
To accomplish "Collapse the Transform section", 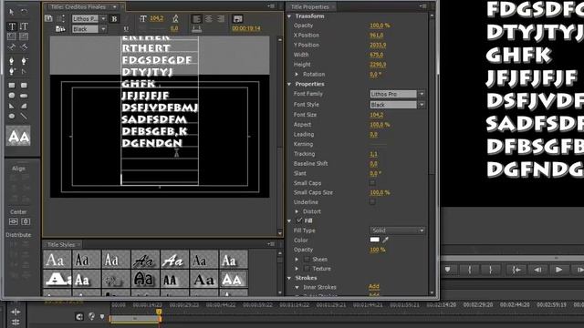I will [x=289, y=16].
